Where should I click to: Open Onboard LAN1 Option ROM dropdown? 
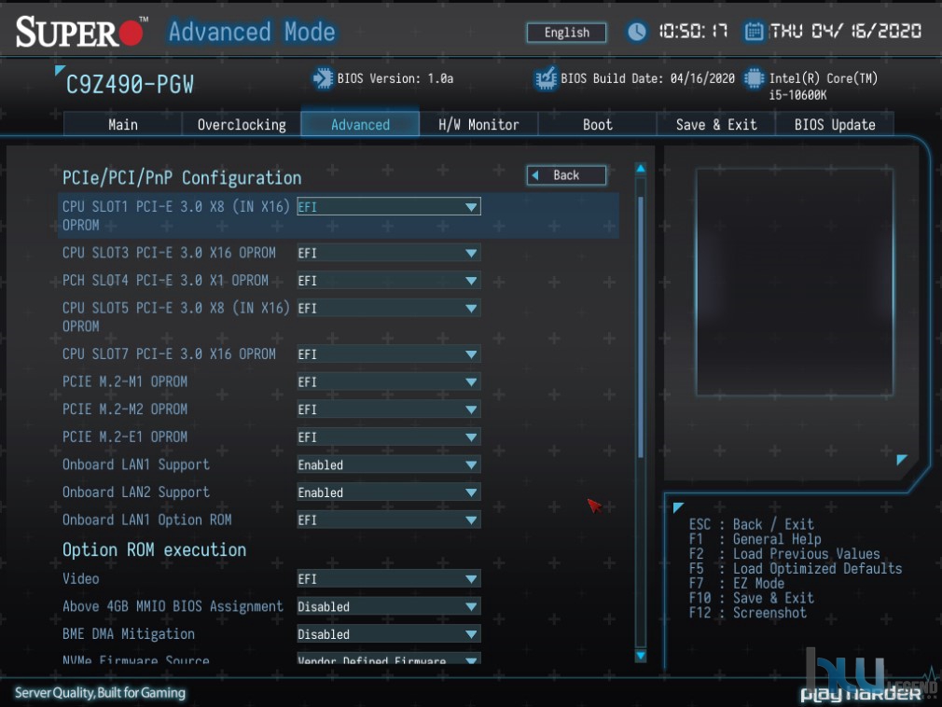click(389, 520)
